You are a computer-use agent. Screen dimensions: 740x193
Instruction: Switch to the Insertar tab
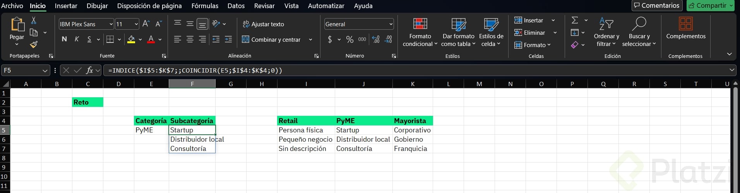tap(66, 6)
